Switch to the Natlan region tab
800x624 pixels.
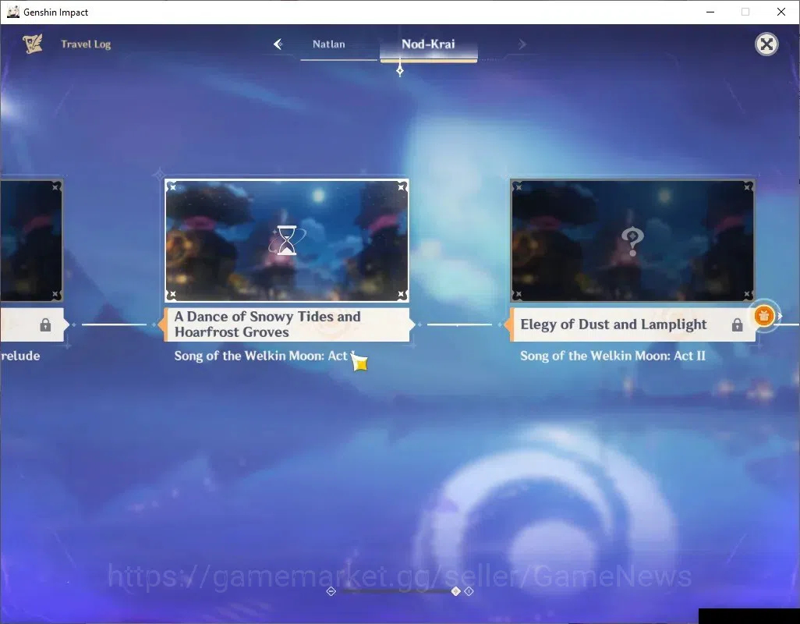[x=328, y=44]
